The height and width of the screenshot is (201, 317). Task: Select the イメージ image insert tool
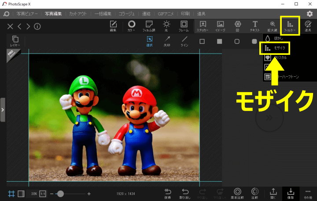pos(220,26)
